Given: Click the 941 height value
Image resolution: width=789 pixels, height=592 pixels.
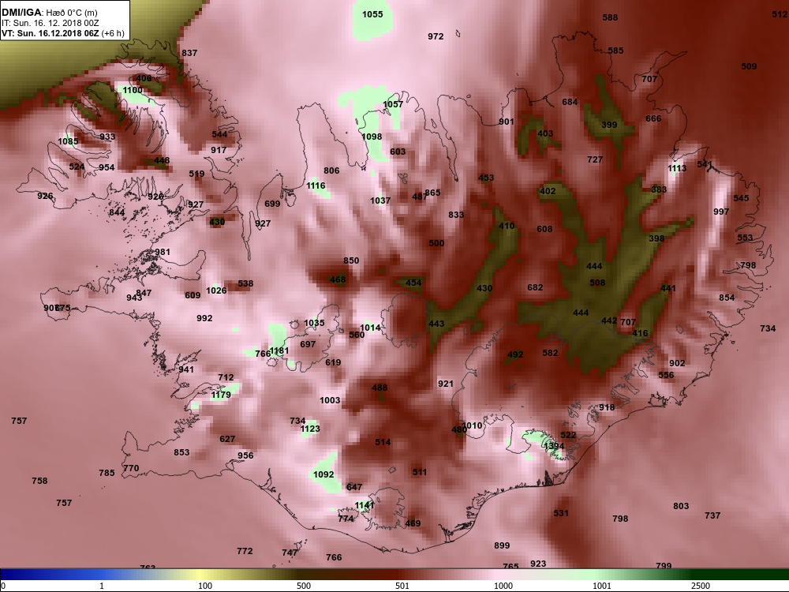Looking at the screenshot, I should 185,369.
